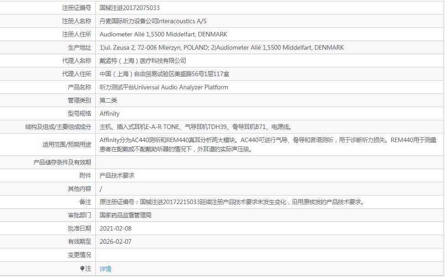Click the 生产地址 label
Screen dimensions: 445x278
79,48
